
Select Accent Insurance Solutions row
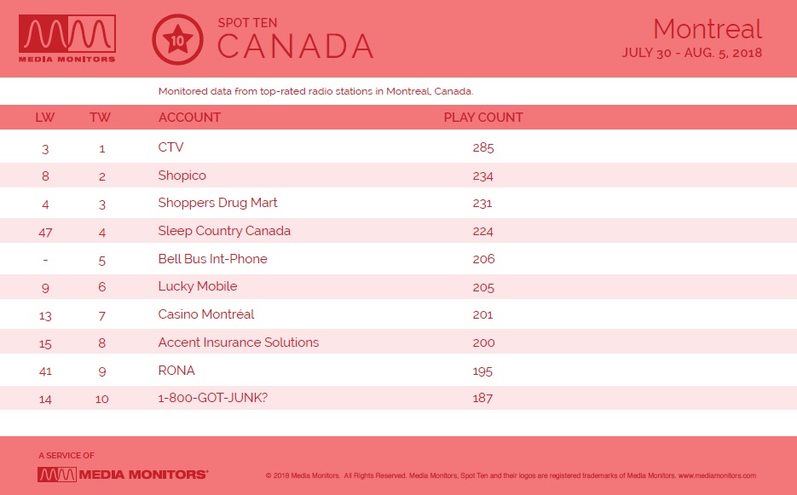[399, 342]
